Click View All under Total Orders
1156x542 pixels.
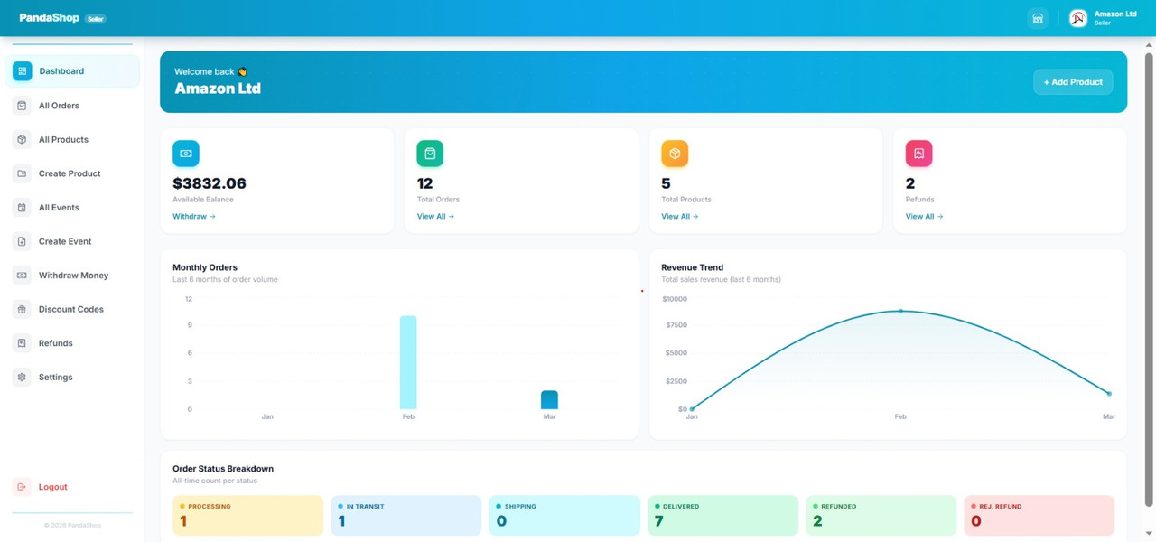click(x=435, y=217)
